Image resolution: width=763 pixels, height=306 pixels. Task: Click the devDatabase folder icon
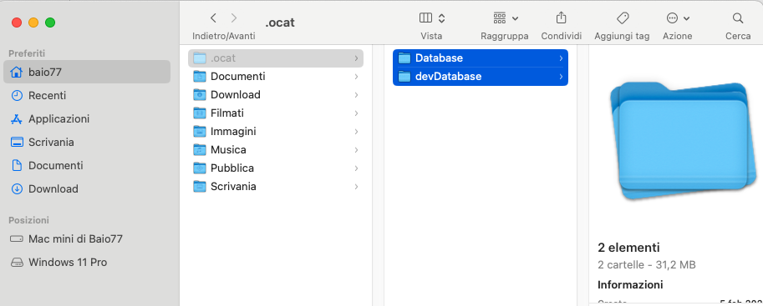coord(404,76)
